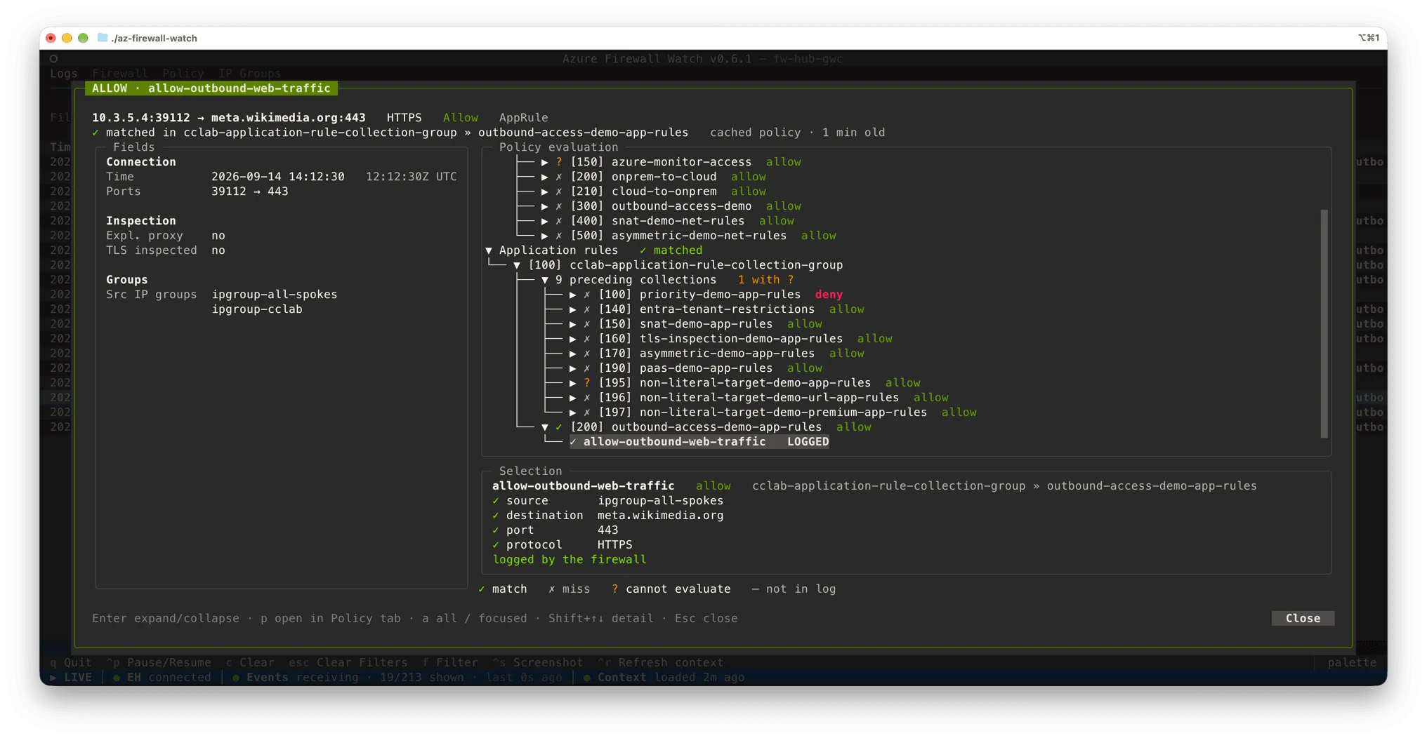Click Clear Filters footer shortcut
Viewport: 1427px width, 738px height.
pyautogui.click(x=348, y=662)
